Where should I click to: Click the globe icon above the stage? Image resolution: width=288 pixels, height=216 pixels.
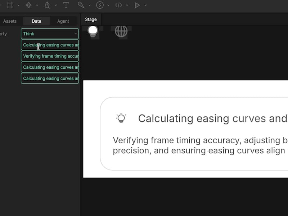(121, 32)
